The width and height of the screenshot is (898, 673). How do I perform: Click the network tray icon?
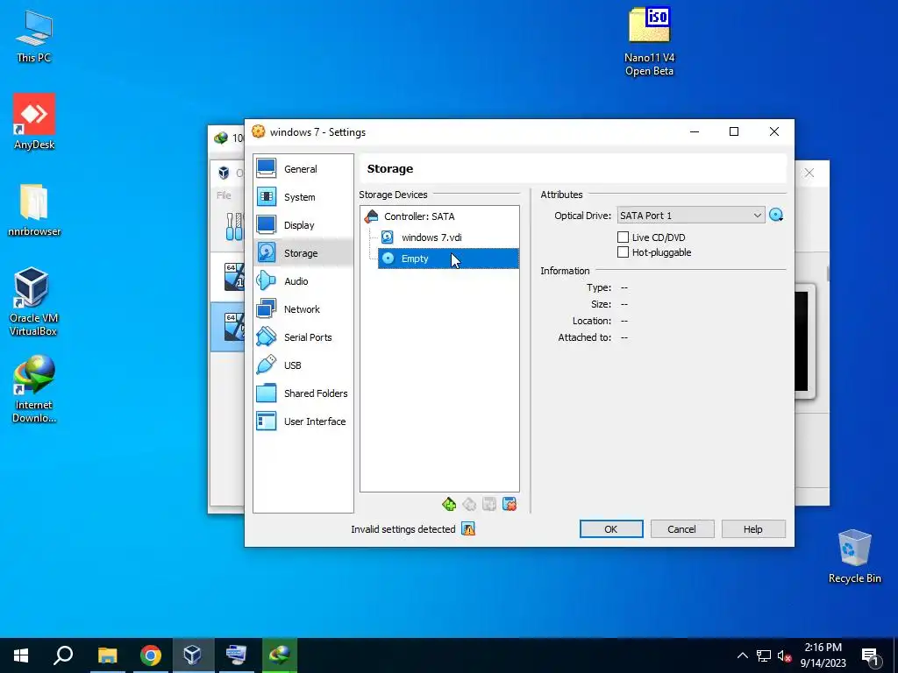(x=764, y=655)
